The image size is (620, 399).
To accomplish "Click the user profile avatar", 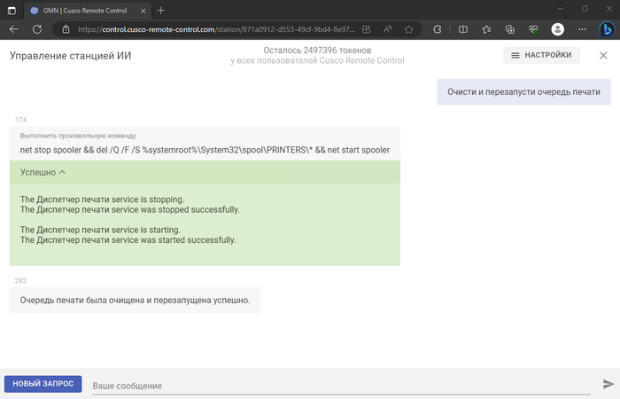I will [557, 28].
